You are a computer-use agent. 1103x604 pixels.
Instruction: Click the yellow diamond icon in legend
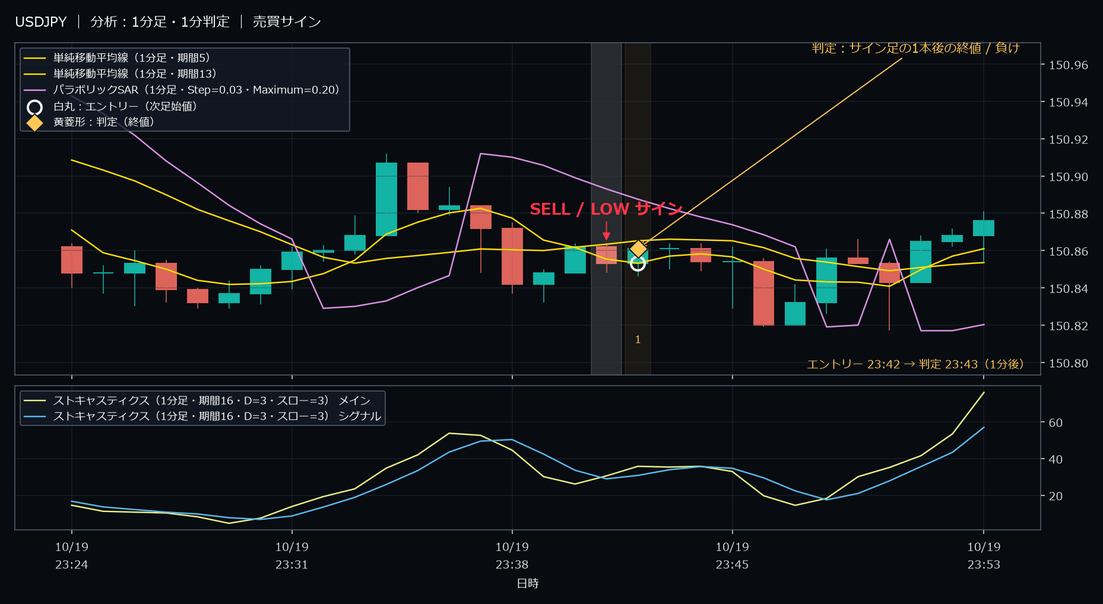coord(35,123)
